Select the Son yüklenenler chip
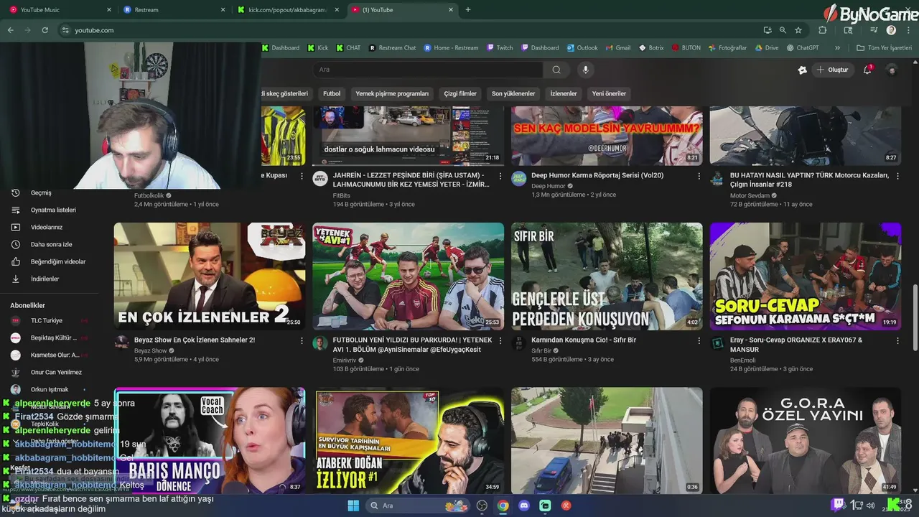919x517 pixels. [513, 93]
